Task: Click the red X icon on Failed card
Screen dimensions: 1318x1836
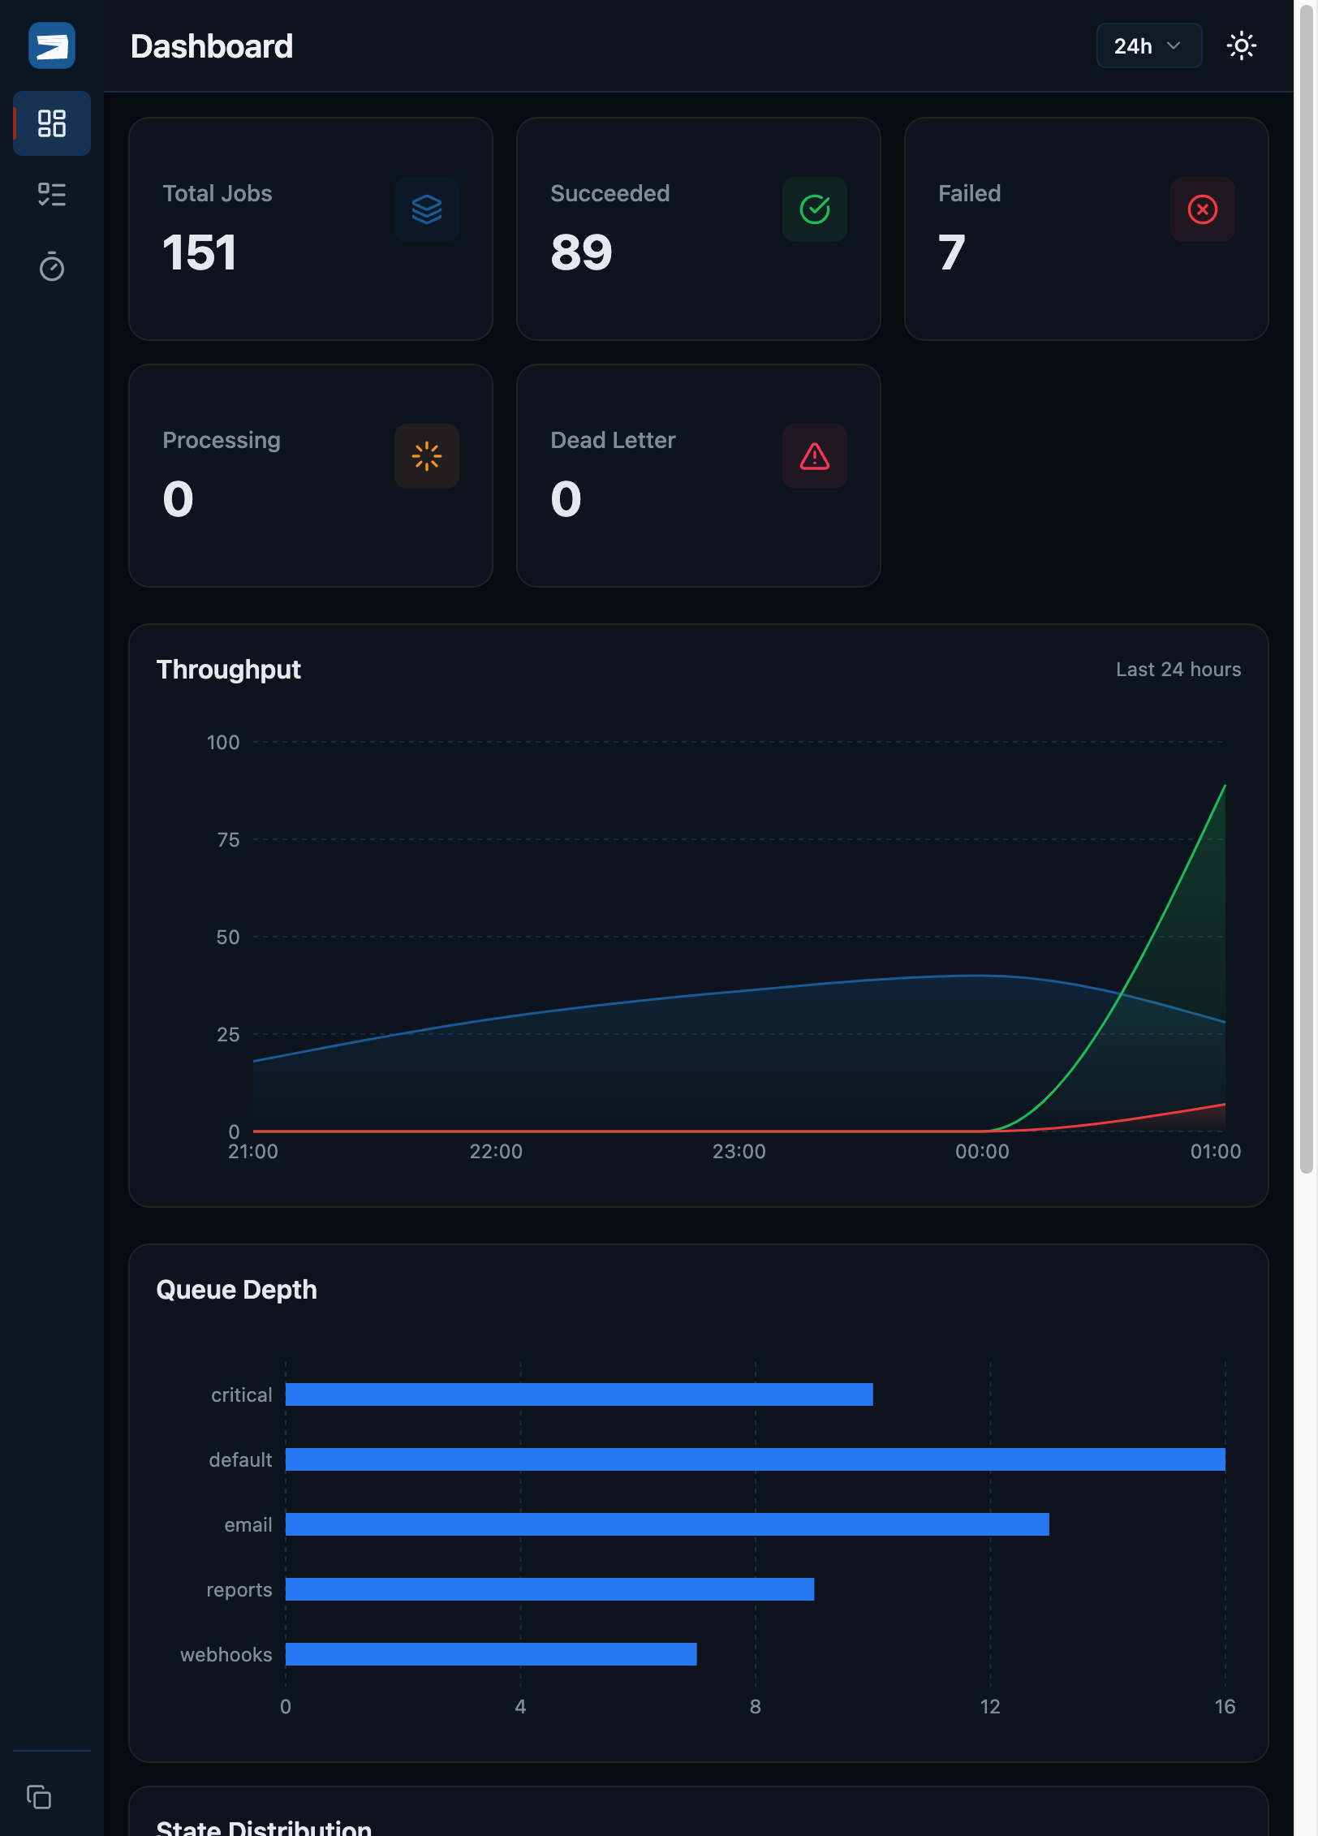Action: coord(1202,210)
